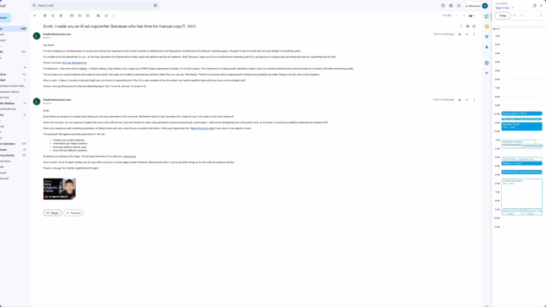Open Google Keep in the side panel

[487, 26]
